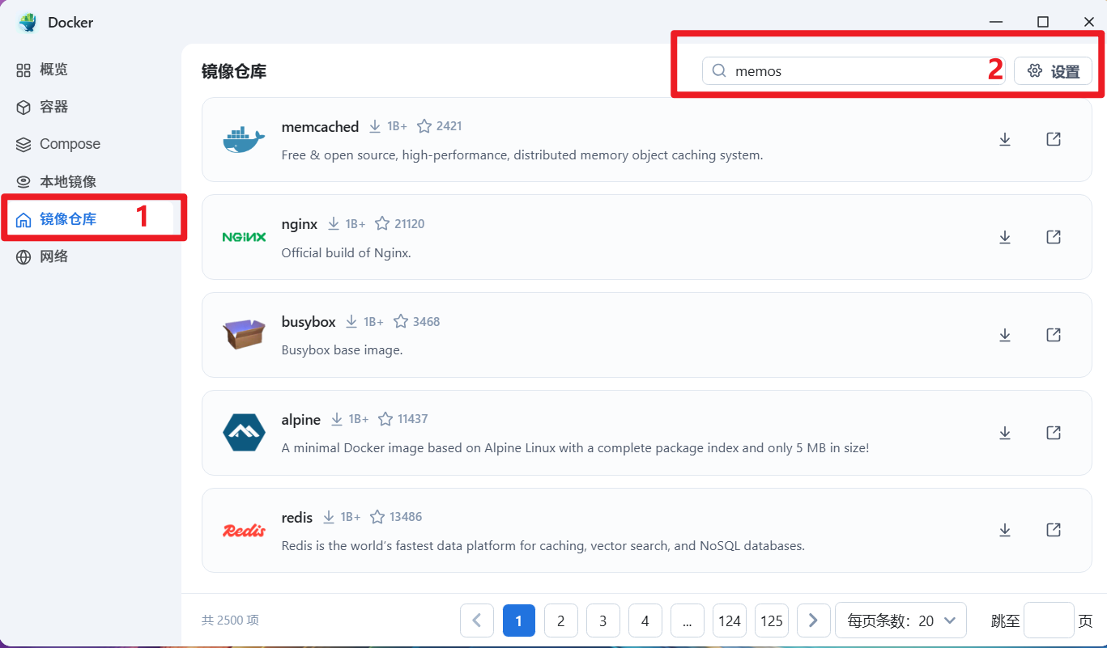Go to next page arrow

(x=813, y=620)
